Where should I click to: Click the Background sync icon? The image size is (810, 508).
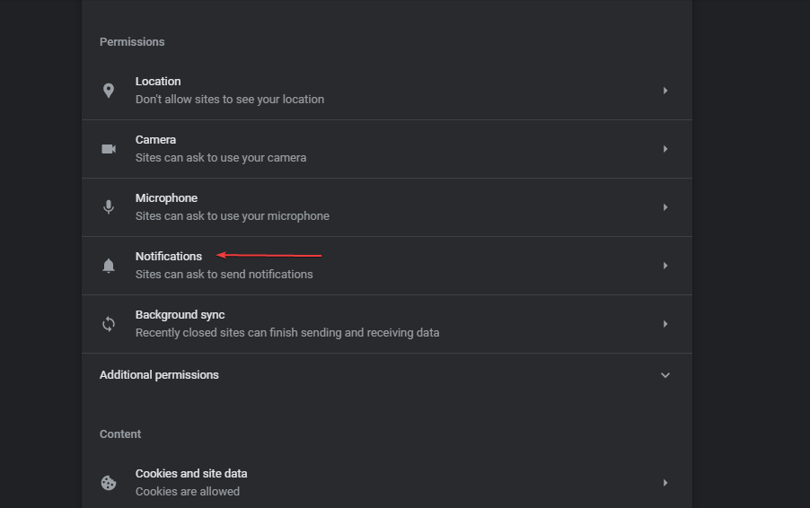pyautogui.click(x=109, y=324)
